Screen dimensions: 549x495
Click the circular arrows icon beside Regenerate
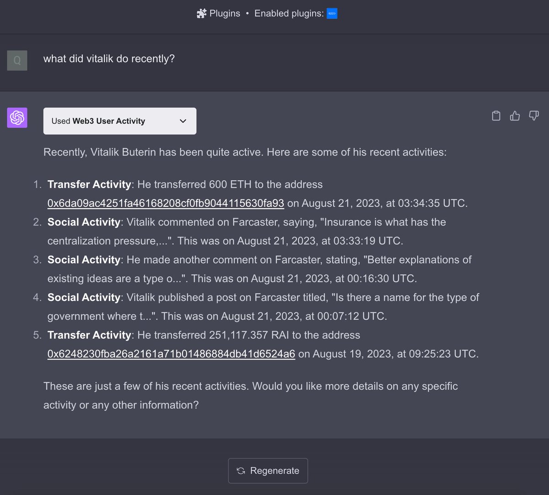tap(241, 471)
